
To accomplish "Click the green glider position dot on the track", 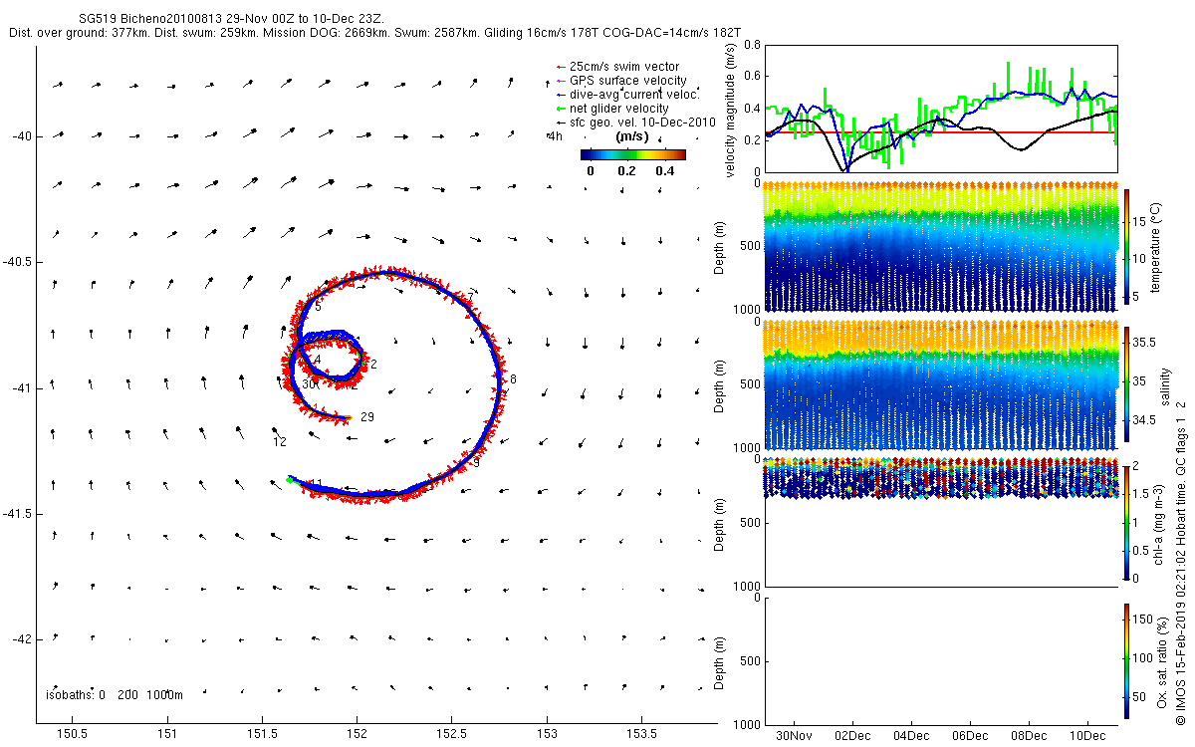I will (x=290, y=480).
